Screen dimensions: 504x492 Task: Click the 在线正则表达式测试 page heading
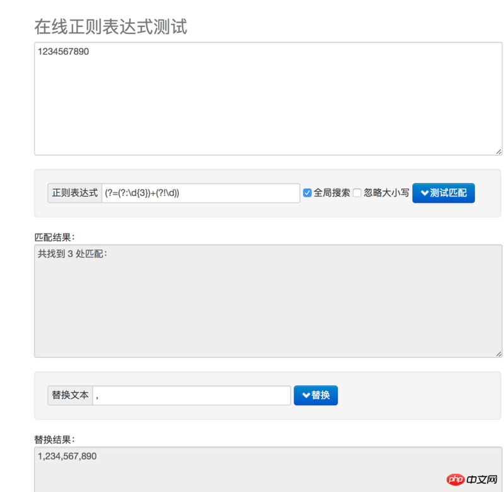pyautogui.click(x=111, y=26)
